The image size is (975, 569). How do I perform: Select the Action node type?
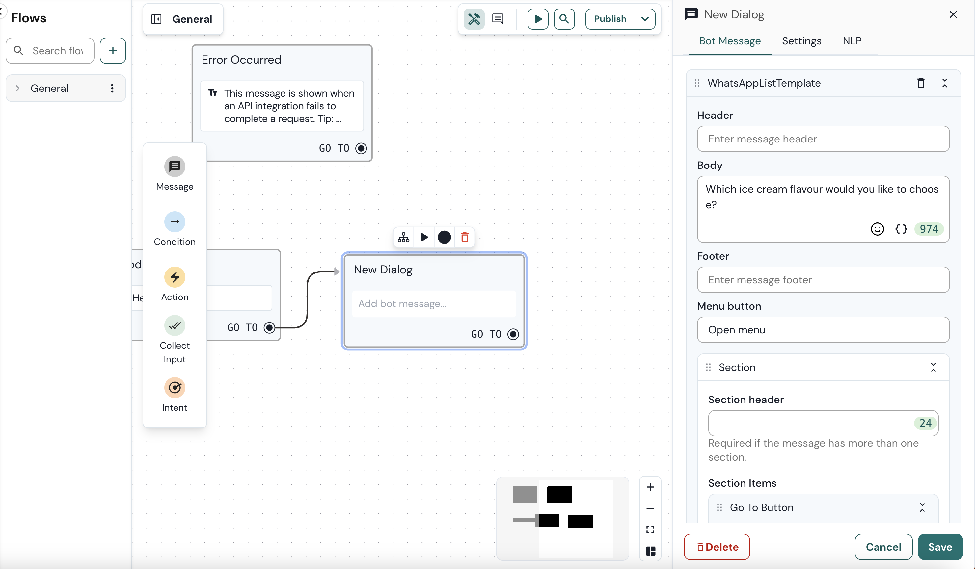point(175,284)
